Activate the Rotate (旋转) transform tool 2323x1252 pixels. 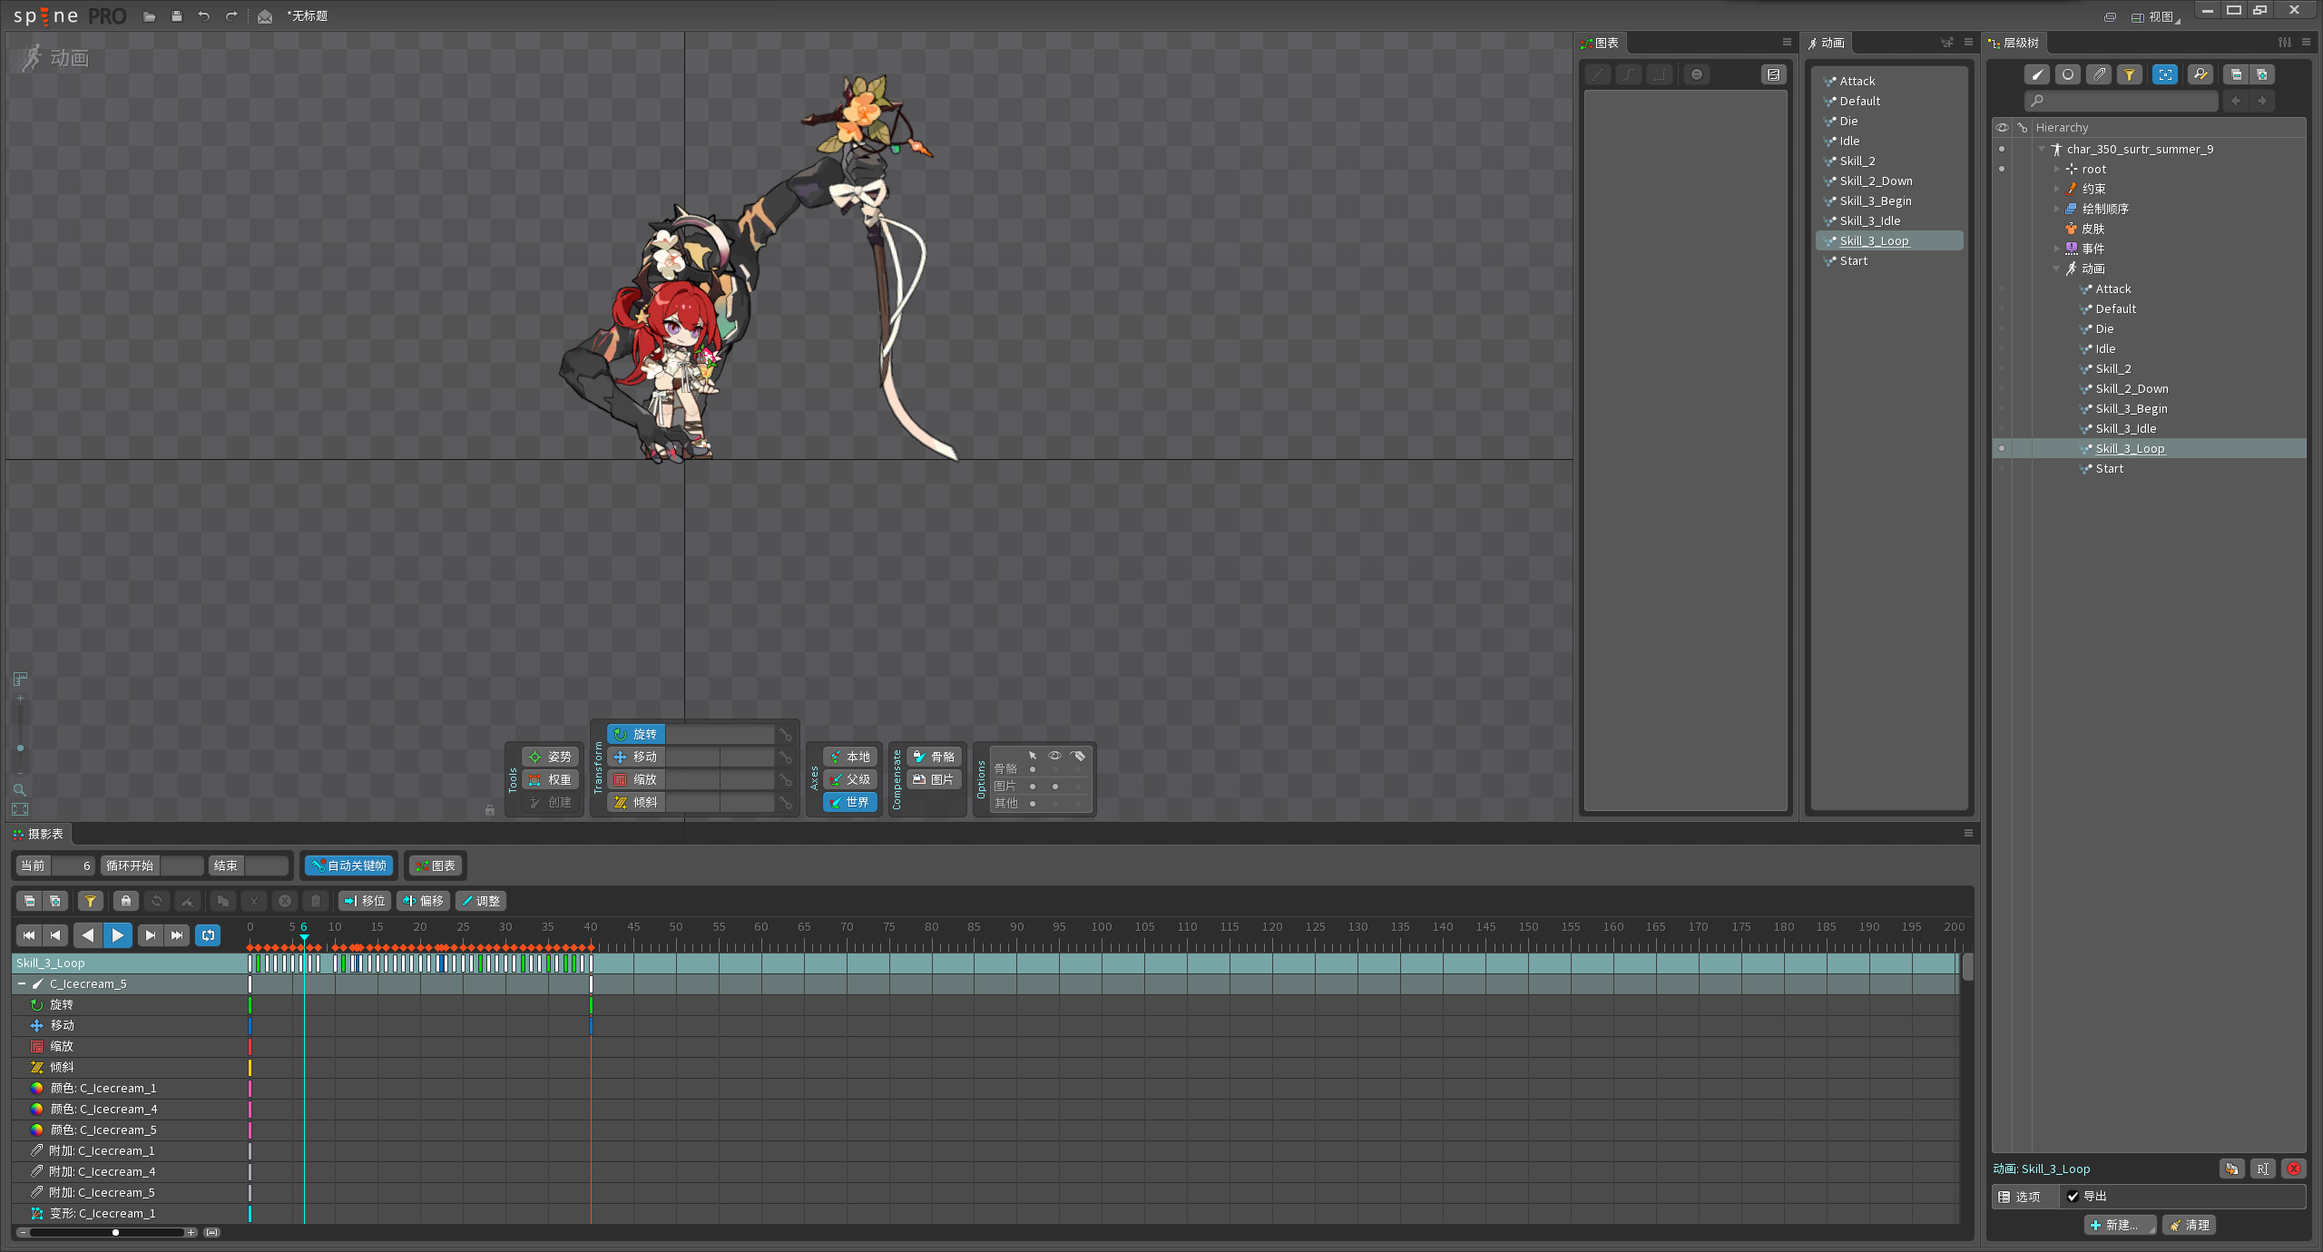pos(636,734)
